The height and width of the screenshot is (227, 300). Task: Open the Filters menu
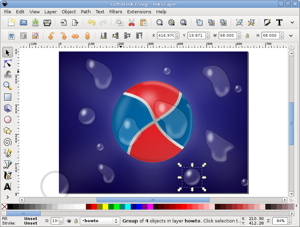[116, 12]
